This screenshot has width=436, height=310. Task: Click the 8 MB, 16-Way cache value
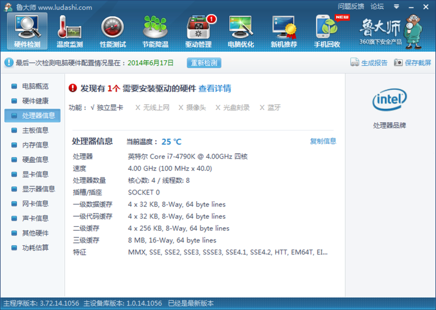pos(172,240)
